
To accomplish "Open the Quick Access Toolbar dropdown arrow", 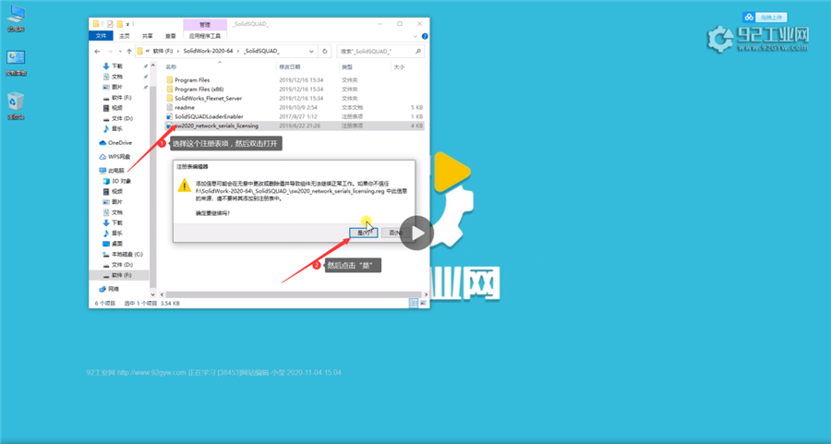I will point(127,24).
